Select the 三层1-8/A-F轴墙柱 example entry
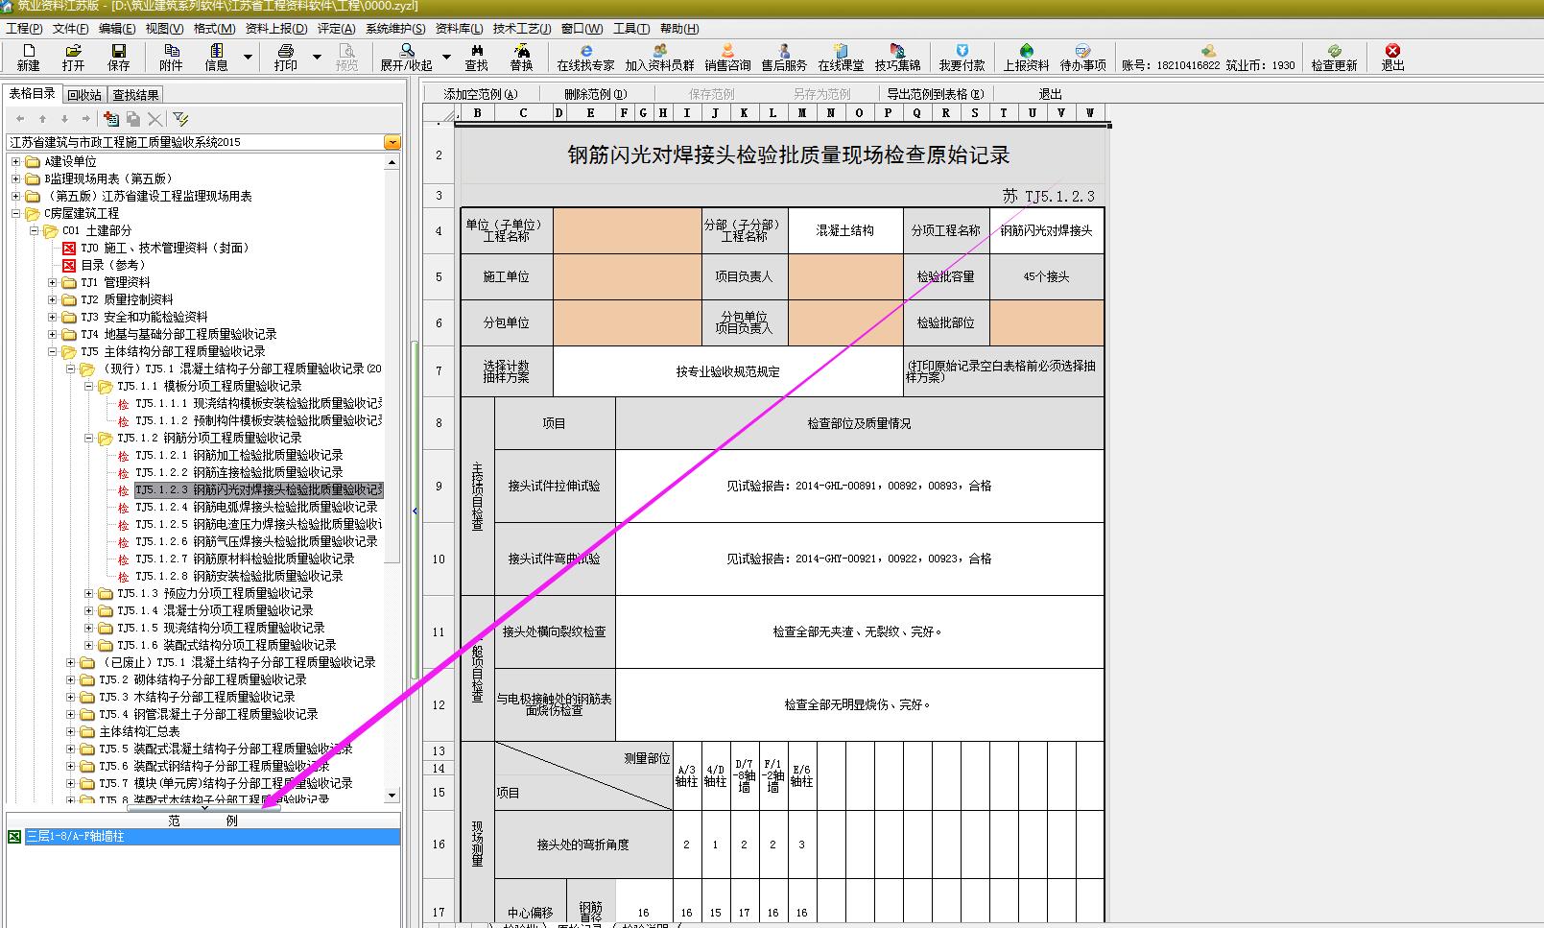The width and height of the screenshot is (1544, 928). 75,837
